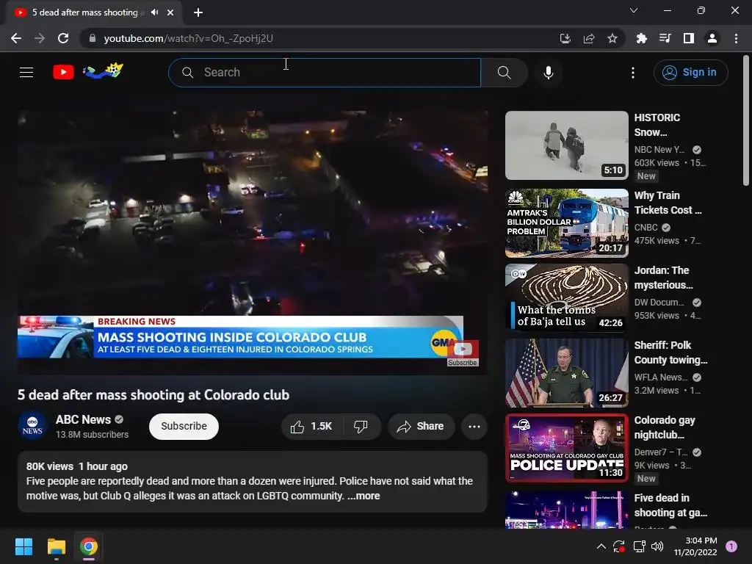This screenshot has height=564, width=752.
Task: Click Subscribe watermark on video player
Action: coord(463,354)
